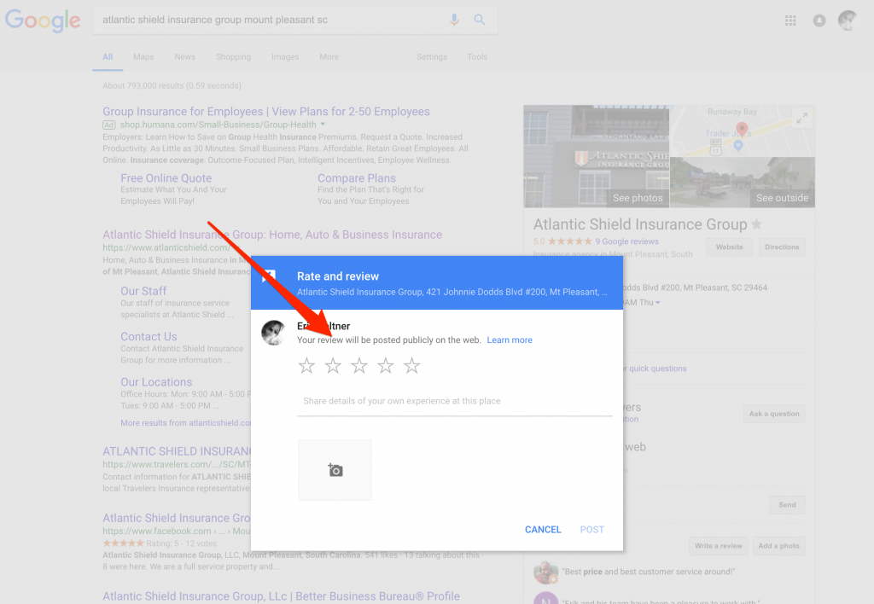This screenshot has width=874, height=604.
Task: Click the Send button
Action: coord(787,505)
